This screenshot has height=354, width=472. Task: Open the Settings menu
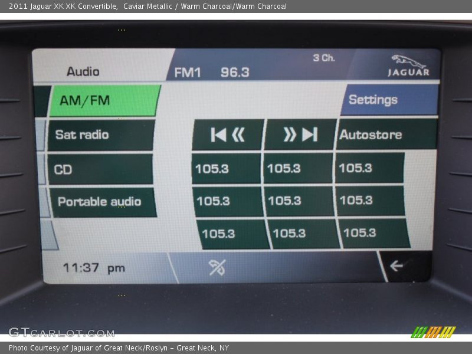click(373, 101)
